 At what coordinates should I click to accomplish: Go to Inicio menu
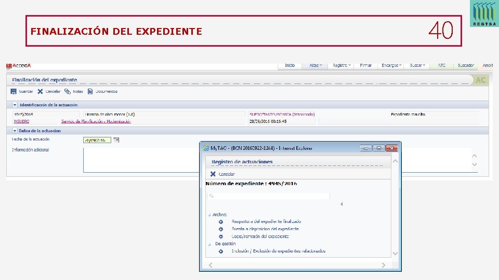coord(290,65)
